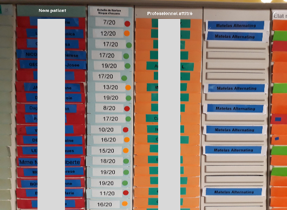Screen dimensions: 287x210
Task: Select the 12/20 score label
Action: tap(108, 33)
